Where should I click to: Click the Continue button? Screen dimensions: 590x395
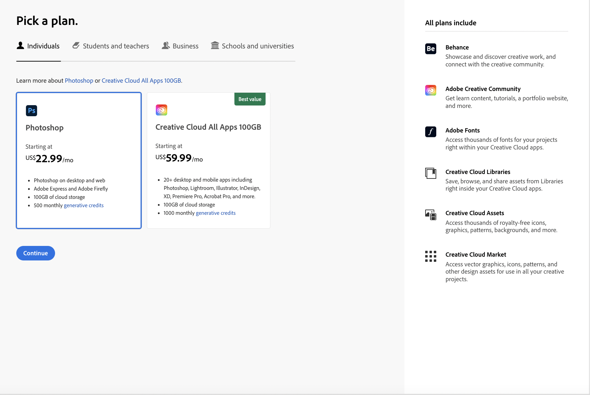[36, 253]
